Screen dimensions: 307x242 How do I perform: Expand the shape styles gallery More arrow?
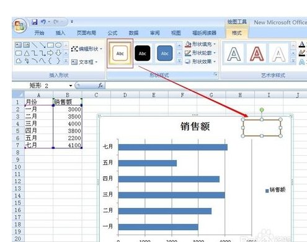click(179, 61)
